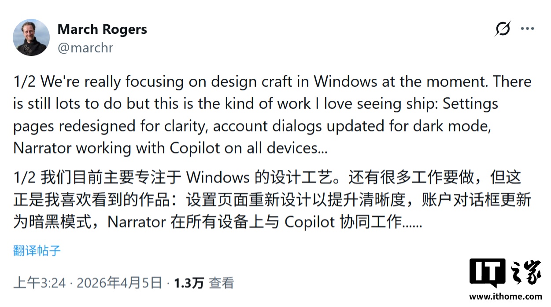Click the word "Narrator" in Chinese text
This screenshot has height=307, width=551.
[136, 222]
